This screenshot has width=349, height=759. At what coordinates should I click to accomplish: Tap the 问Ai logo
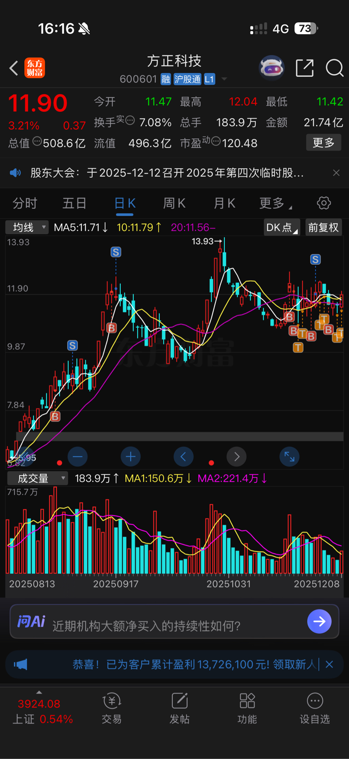pos(31,621)
